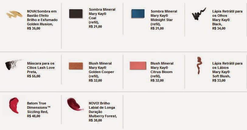The image size is (247, 130).
Task: Select the Lash Love mascara smear image
Action: [x=13, y=64]
